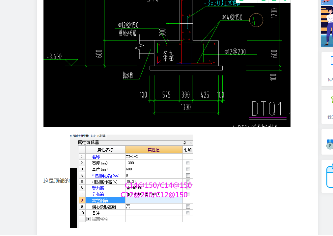Click the 属性名称 column header
This screenshot has height=236, width=333.
click(x=105, y=150)
